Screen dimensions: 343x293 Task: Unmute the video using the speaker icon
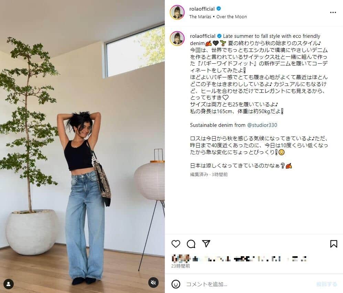(153, 282)
